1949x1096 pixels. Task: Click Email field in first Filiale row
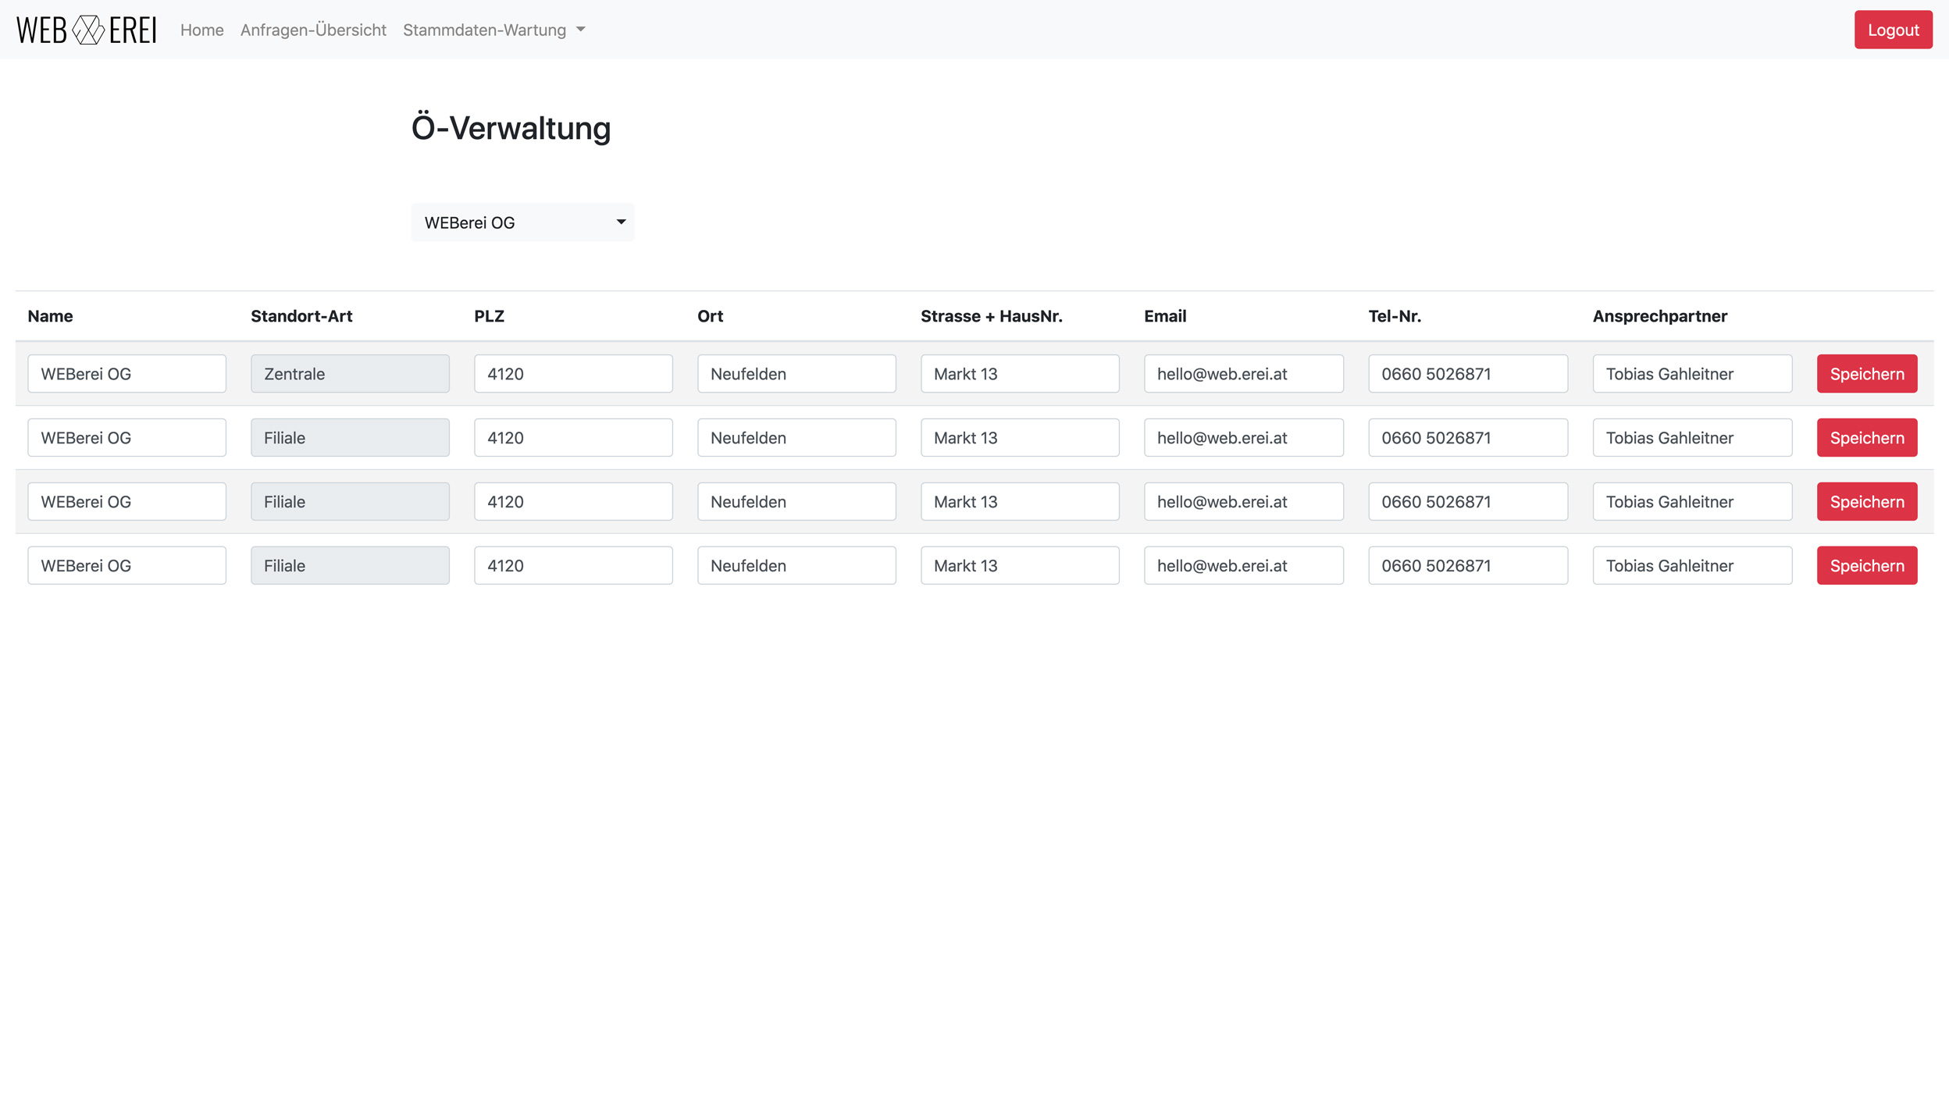click(1244, 438)
